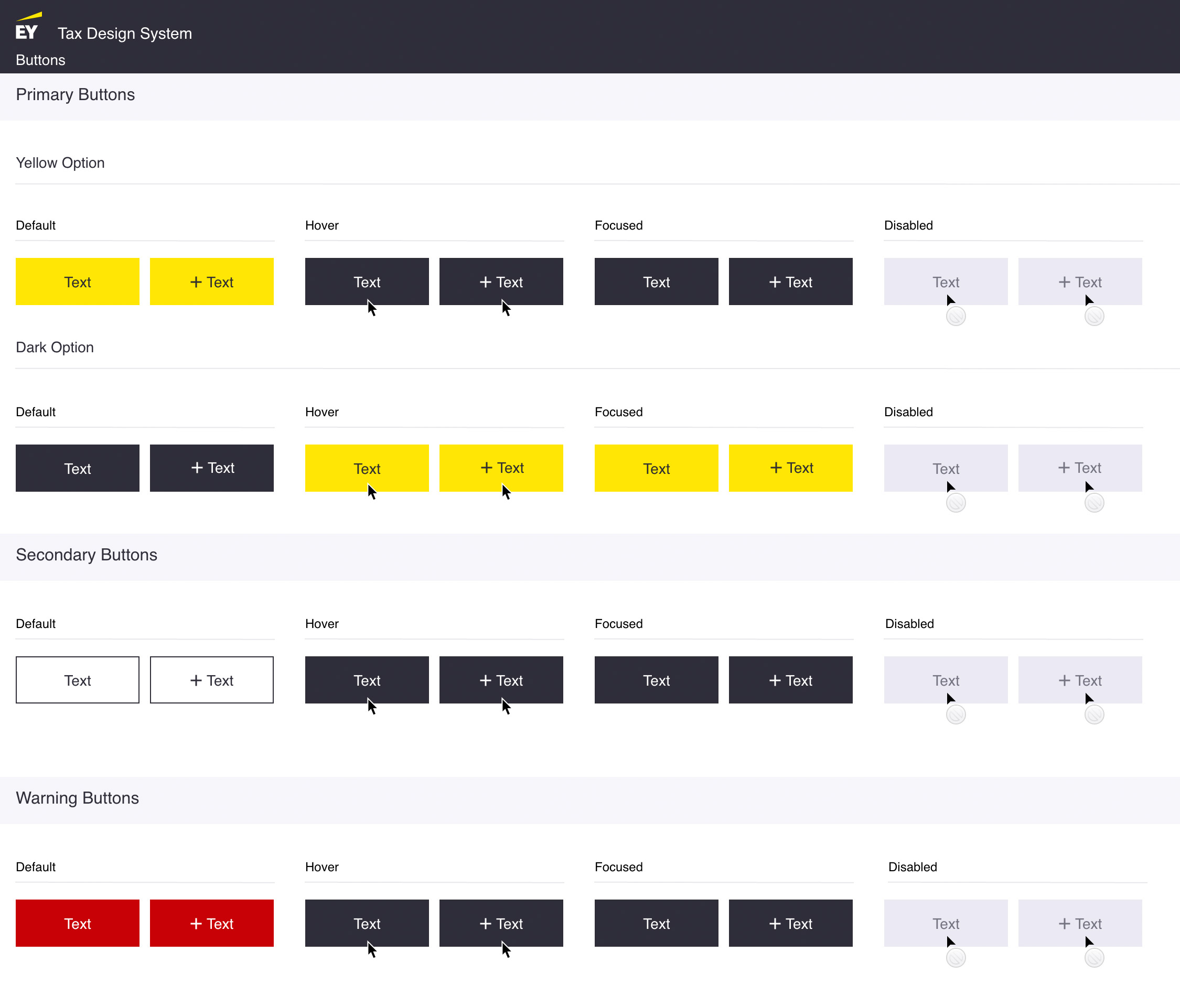Click the Buttons label in the dark header

40,60
